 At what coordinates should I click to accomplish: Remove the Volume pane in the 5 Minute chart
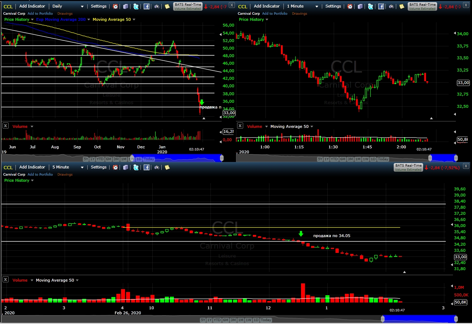5,279
